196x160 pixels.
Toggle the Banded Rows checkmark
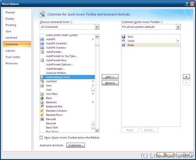click(42, 115)
